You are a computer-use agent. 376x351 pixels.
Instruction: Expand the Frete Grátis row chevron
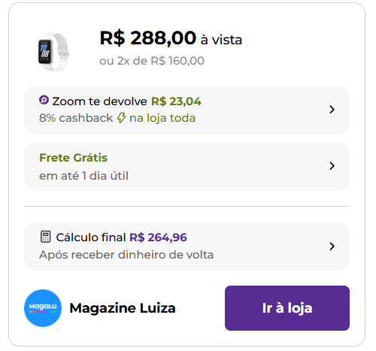coord(332,166)
